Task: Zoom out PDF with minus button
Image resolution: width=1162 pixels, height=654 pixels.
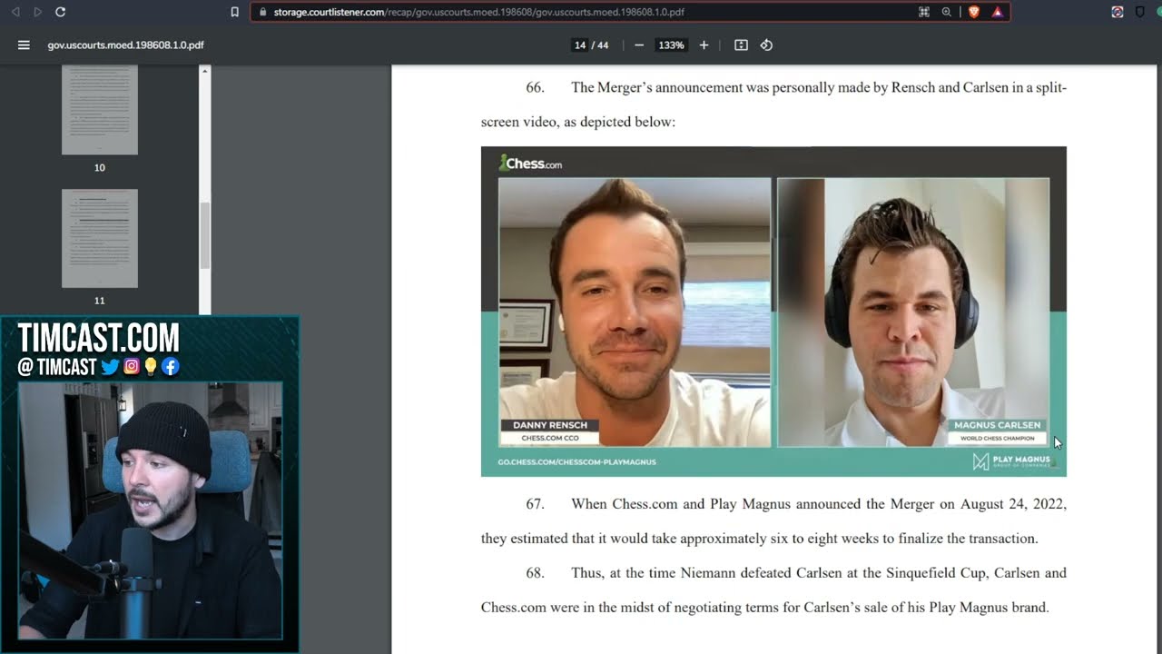Action: (x=639, y=45)
